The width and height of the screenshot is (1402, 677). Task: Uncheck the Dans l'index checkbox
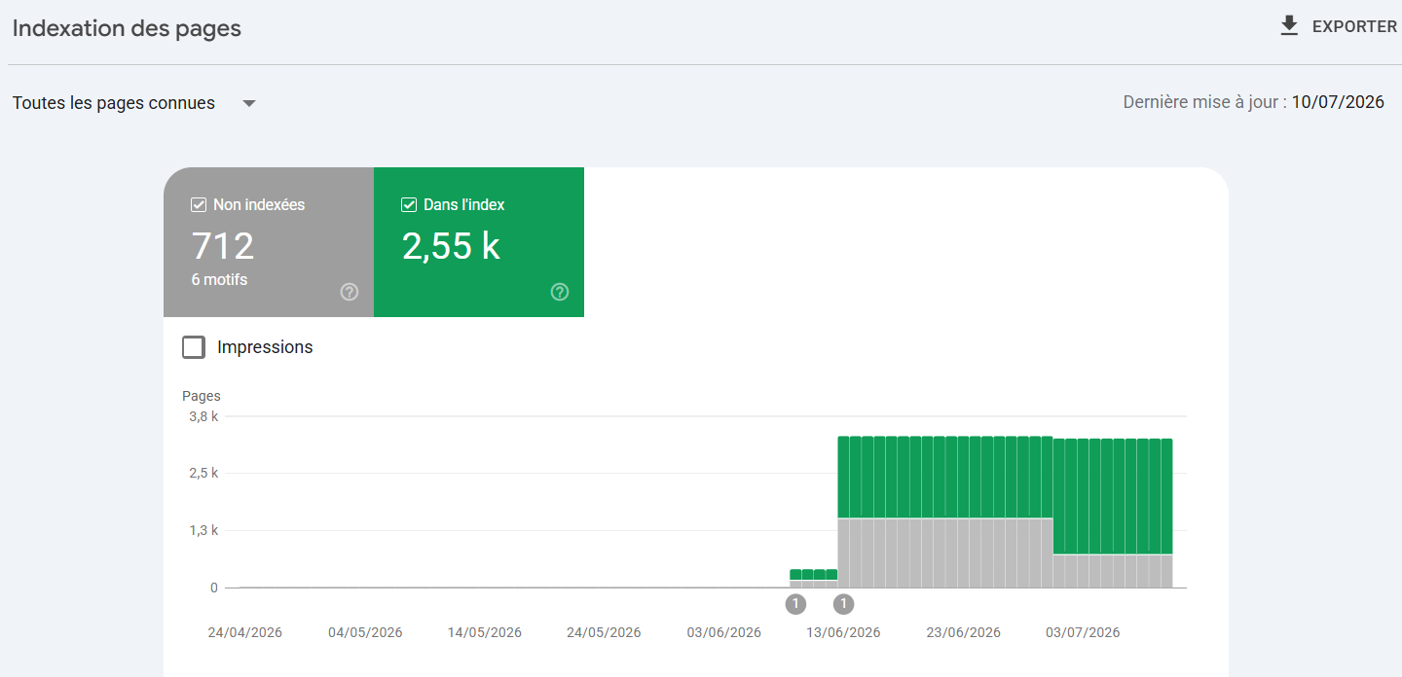click(x=409, y=205)
